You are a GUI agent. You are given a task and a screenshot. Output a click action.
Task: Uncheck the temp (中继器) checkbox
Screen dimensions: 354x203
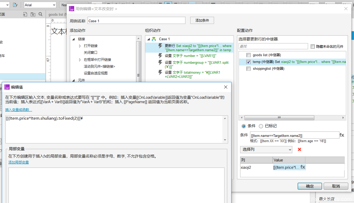point(248,62)
